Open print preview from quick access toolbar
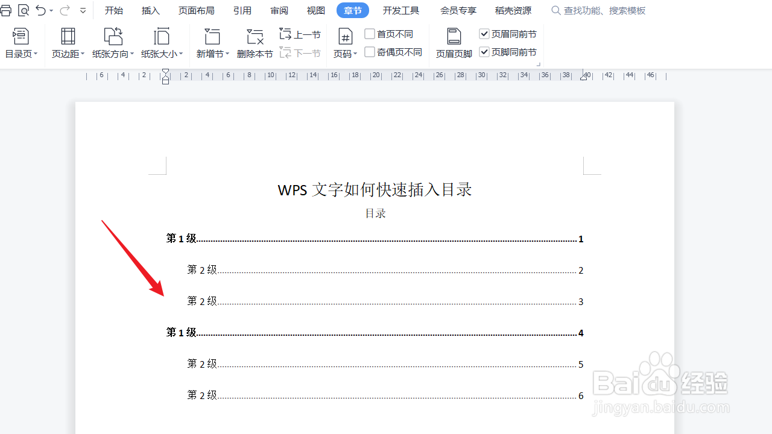The width and height of the screenshot is (772, 434). tap(24, 10)
